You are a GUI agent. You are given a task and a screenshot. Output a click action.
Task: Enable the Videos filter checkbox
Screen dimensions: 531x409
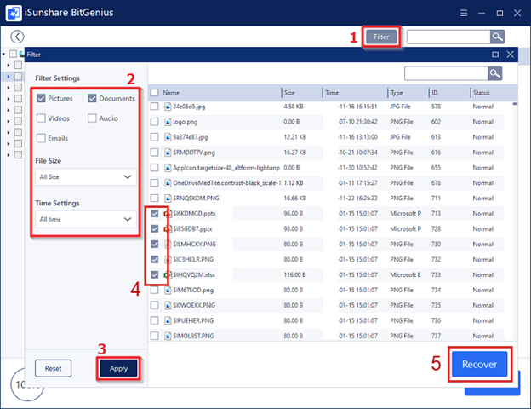[41, 118]
